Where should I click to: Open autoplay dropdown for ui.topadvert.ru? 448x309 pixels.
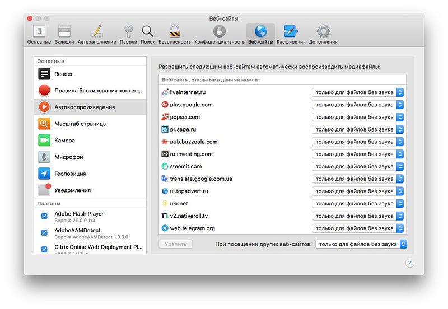(358, 191)
